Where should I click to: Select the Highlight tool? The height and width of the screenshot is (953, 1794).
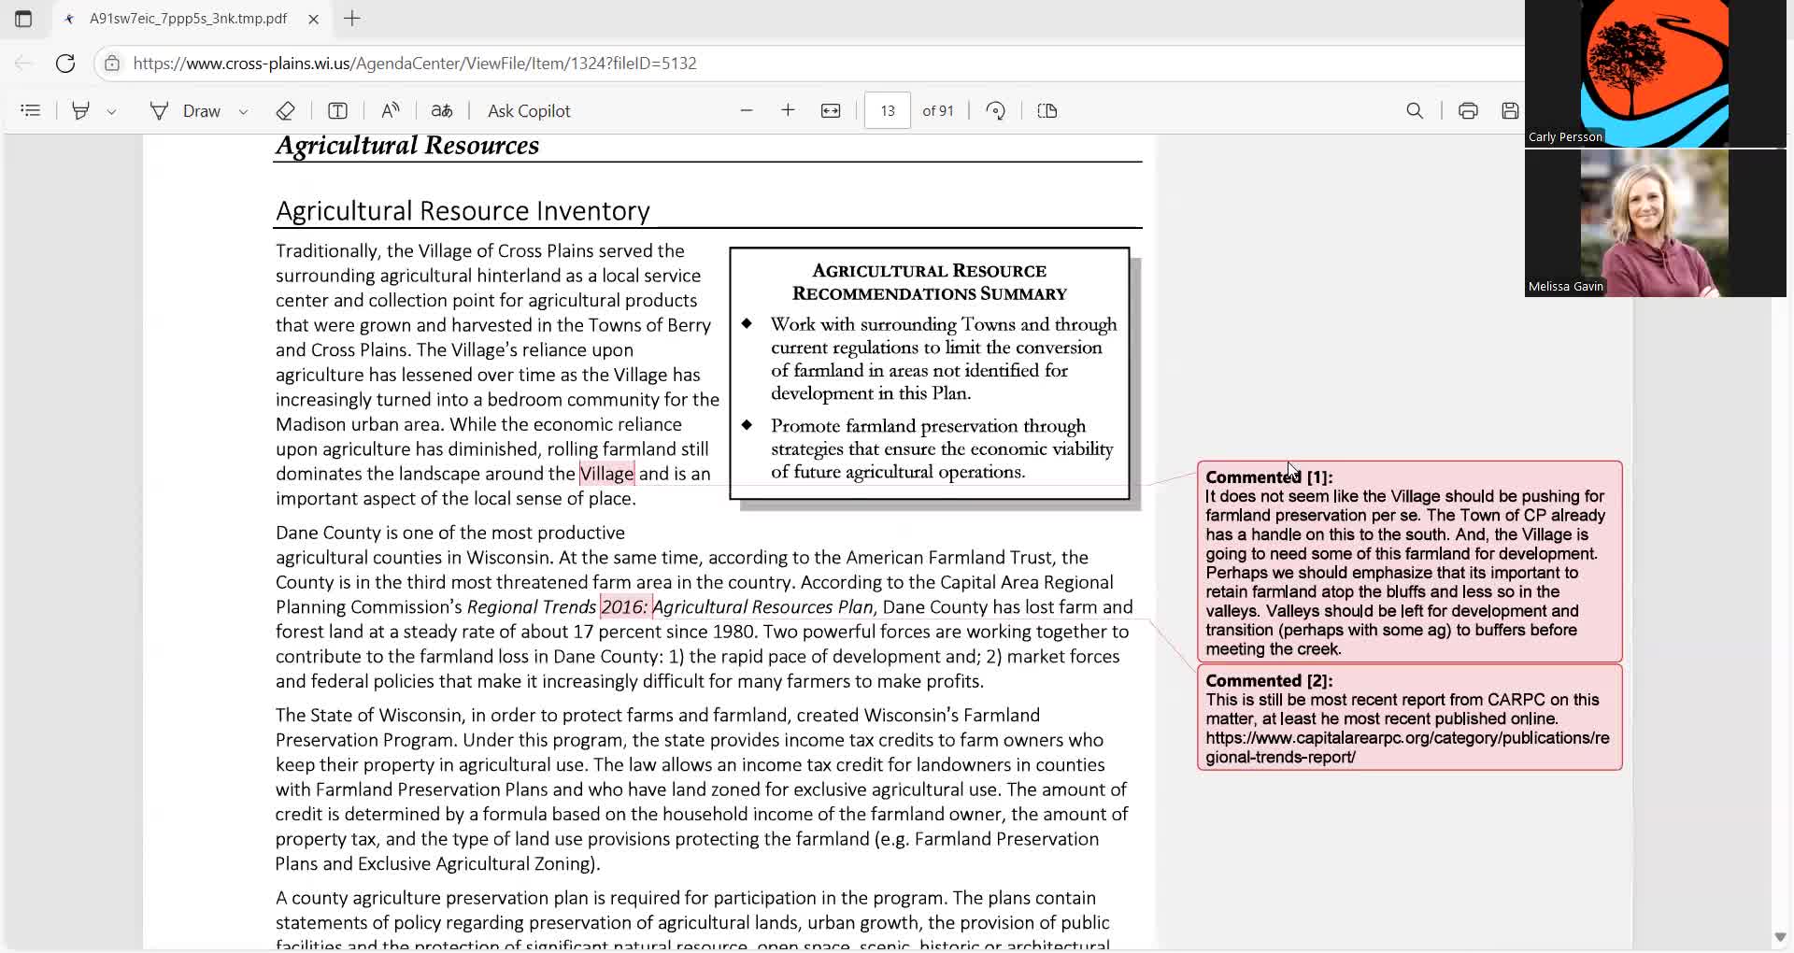(x=81, y=110)
